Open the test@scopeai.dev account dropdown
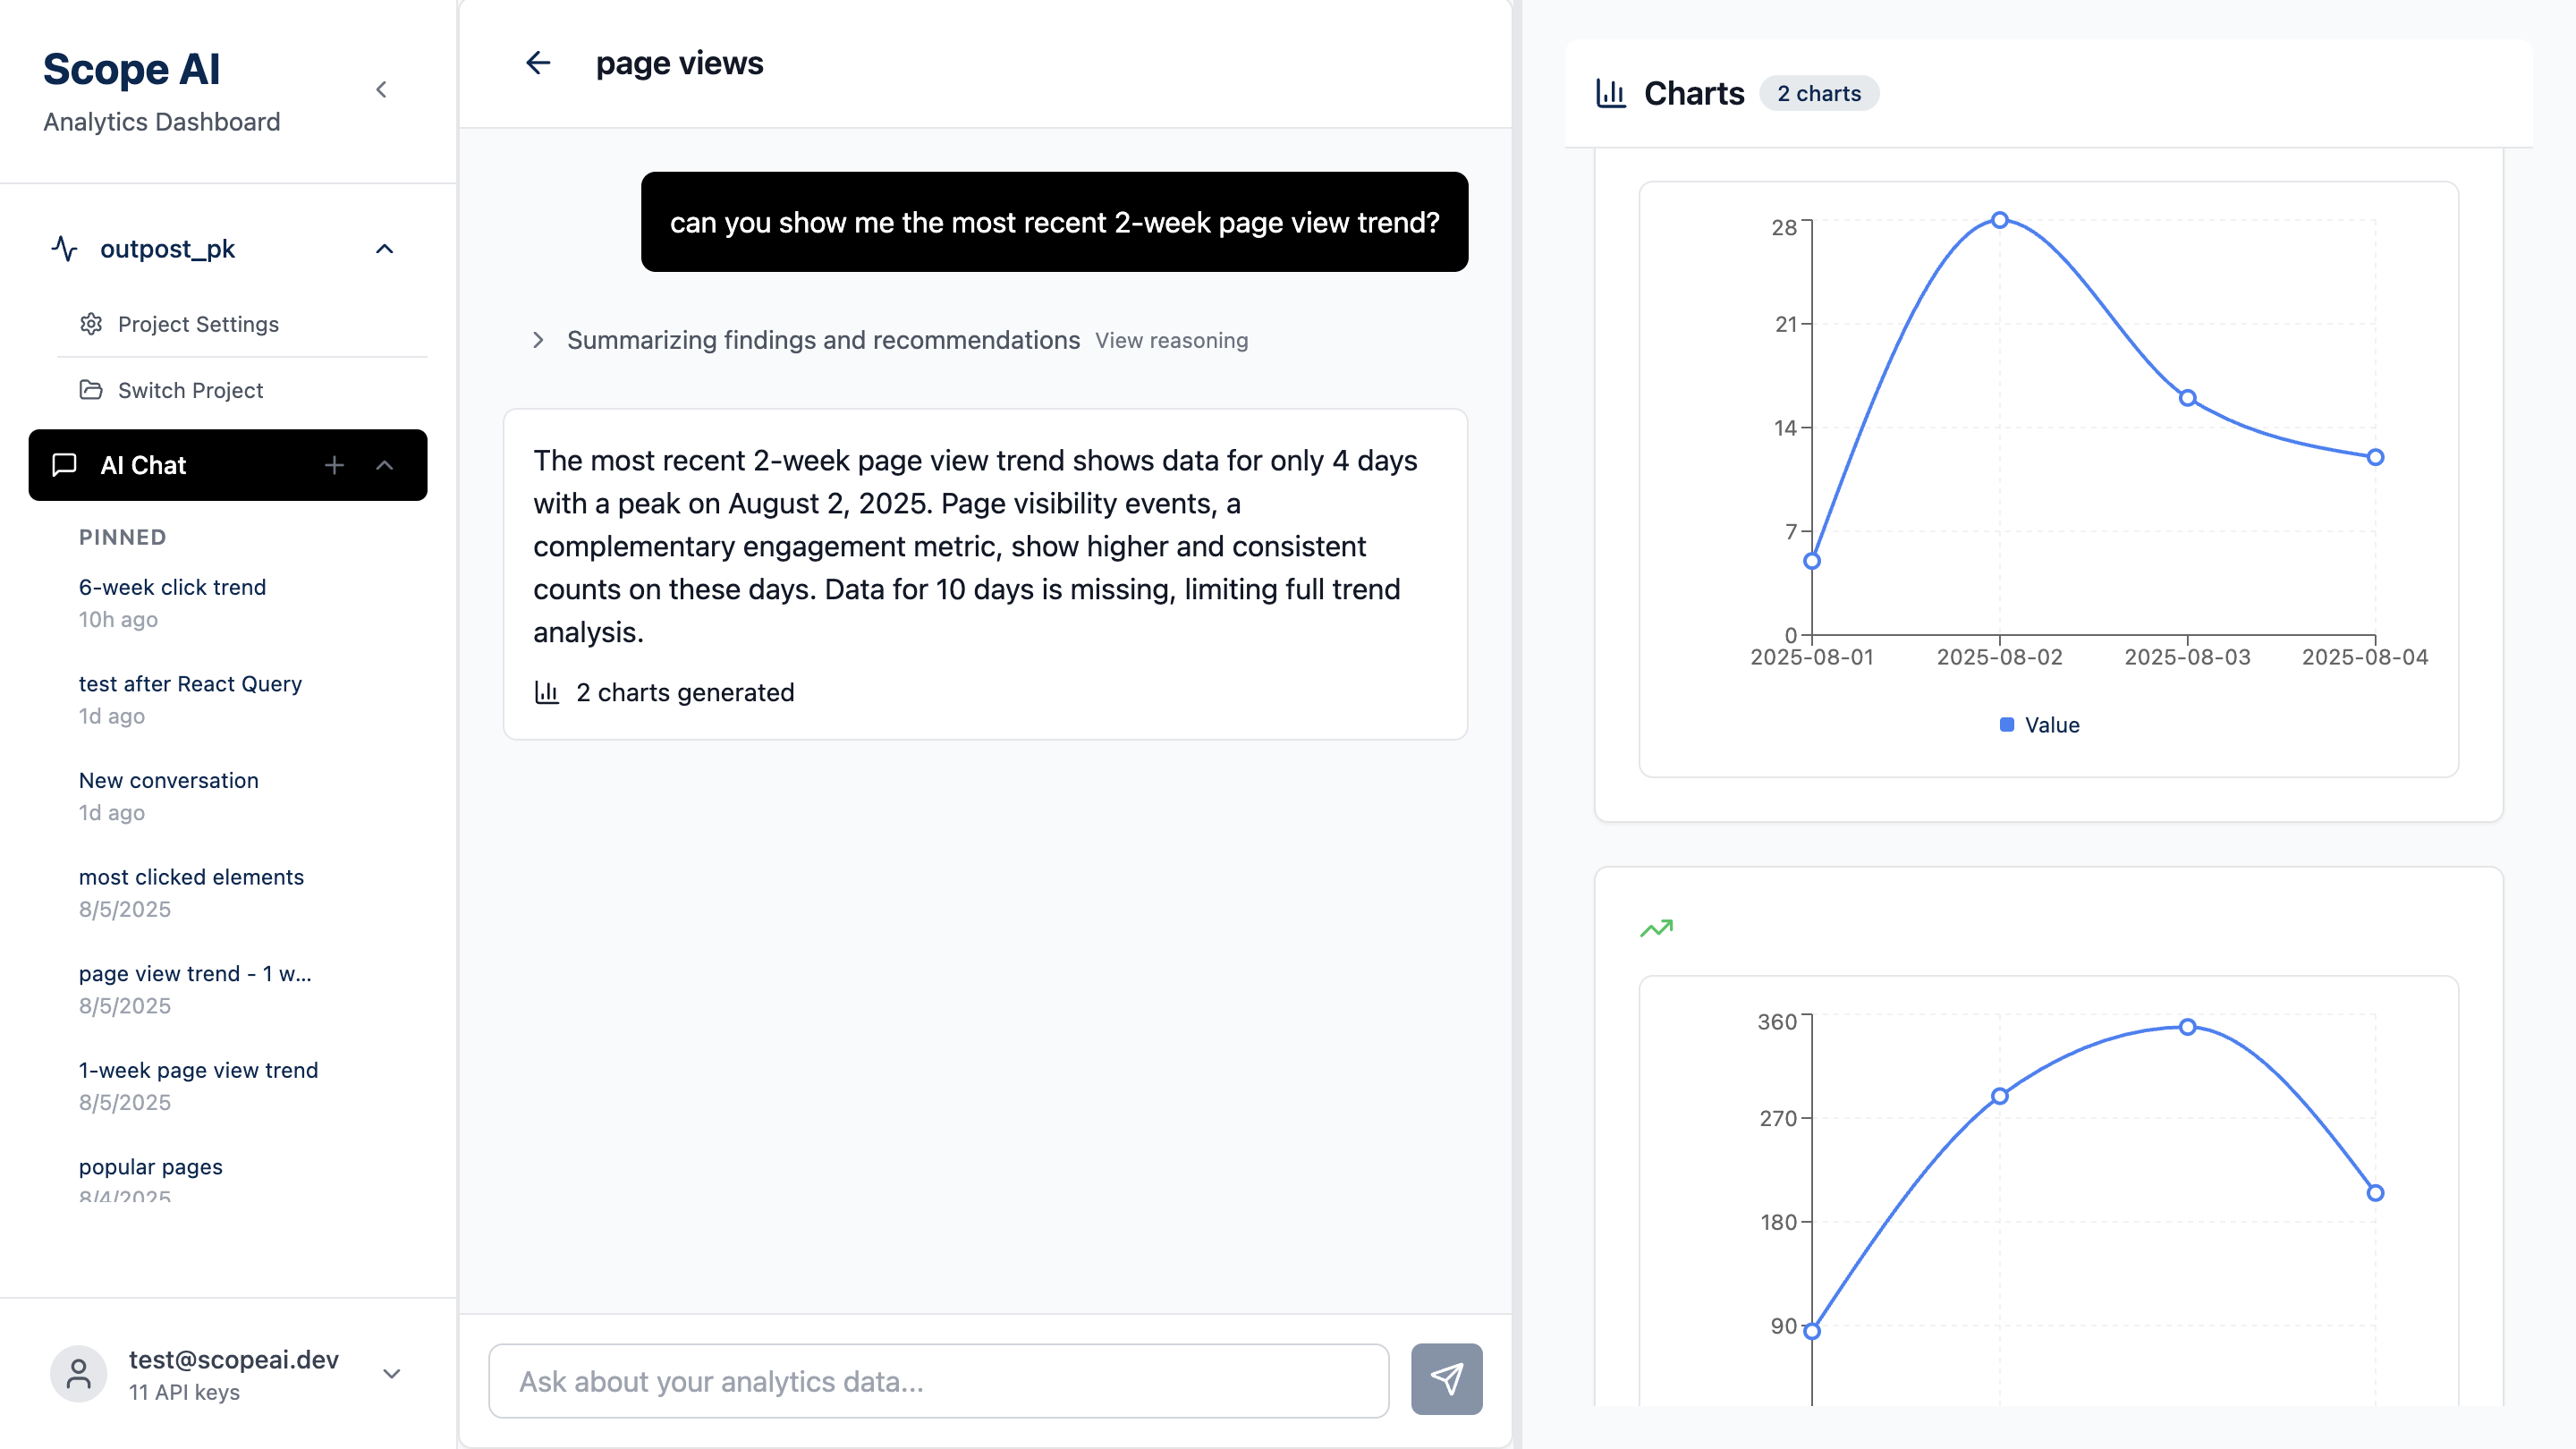 coord(392,1374)
